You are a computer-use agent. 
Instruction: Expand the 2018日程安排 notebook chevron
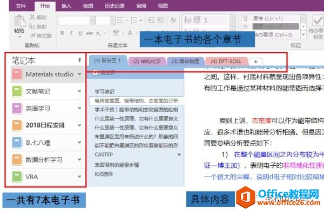(79, 125)
